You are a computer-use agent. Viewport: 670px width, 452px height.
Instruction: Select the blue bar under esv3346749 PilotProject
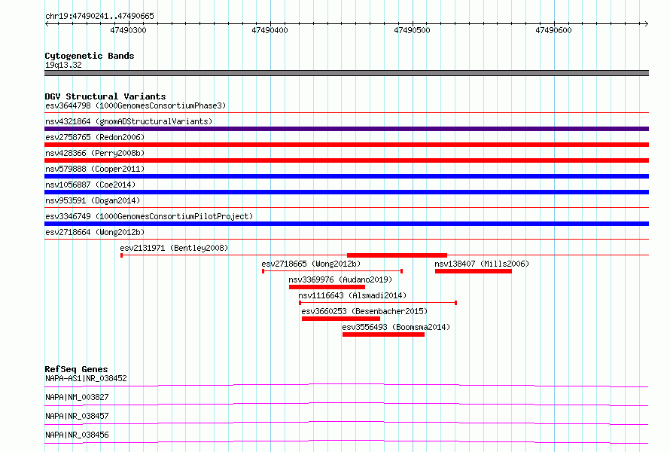pyautogui.click(x=346, y=224)
